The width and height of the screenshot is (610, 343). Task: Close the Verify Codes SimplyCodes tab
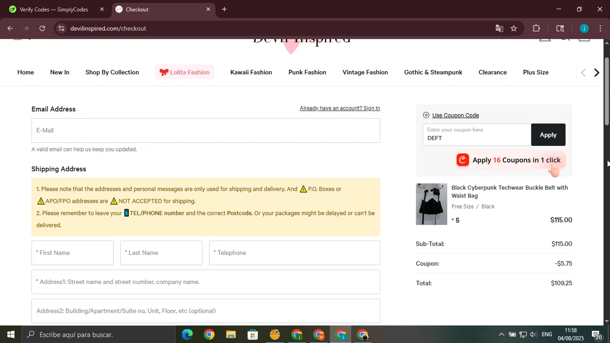coord(102,9)
